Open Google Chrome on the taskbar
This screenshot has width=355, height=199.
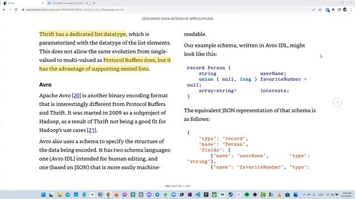(109, 195)
